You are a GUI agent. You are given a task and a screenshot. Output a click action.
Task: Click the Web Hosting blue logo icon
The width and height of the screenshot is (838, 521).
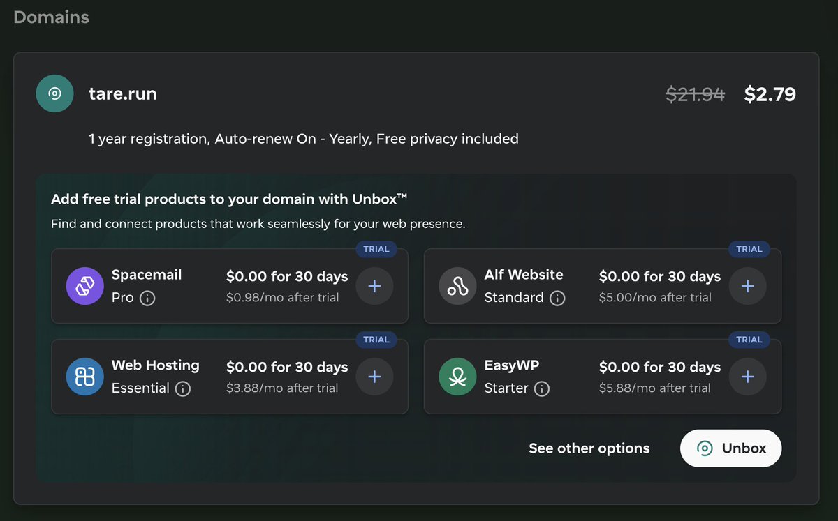point(85,377)
